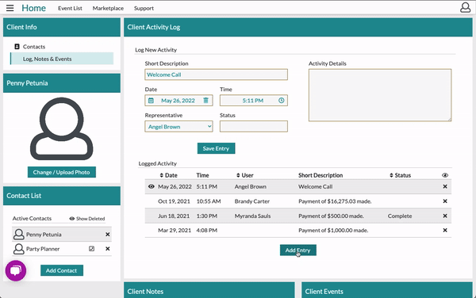Click the large profile photo placeholder
This screenshot has height=298, width=476.
click(x=62, y=128)
